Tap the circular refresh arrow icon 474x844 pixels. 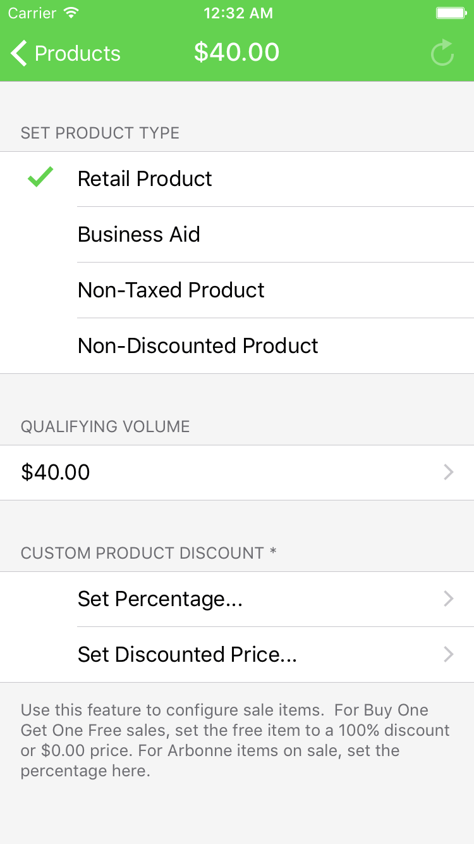[x=442, y=53]
